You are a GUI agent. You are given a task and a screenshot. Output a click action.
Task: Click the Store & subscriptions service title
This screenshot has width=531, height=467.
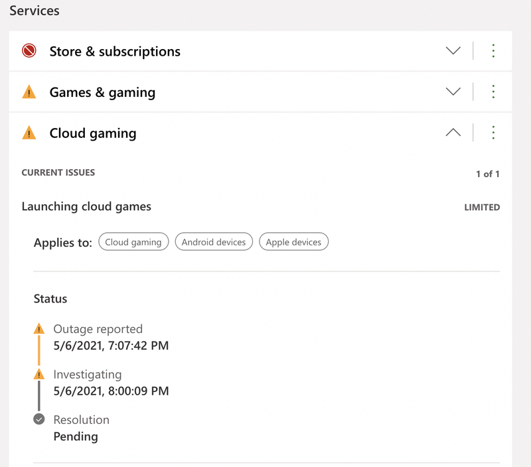coord(115,51)
